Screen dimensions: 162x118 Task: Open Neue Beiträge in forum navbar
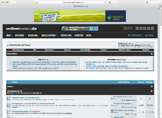coord(85,50)
